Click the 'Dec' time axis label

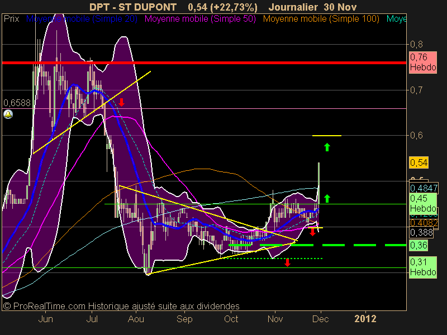coord(320,319)
